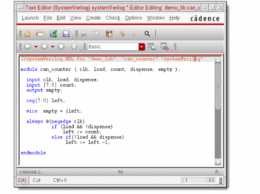
Task: Open the Help menu
Action: click(175, 18)
